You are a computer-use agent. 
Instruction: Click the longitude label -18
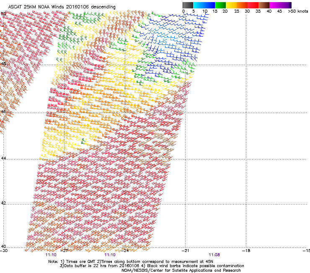coord(246,251)
